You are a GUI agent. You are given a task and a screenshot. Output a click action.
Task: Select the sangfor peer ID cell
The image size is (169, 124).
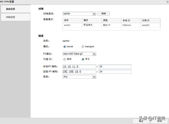tap(150, 25)
